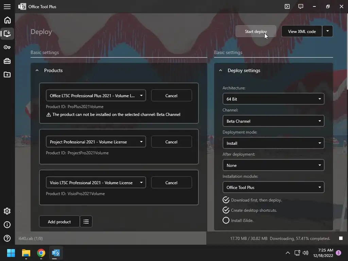Viewport: 348px width, 261px height.
Task: Open the arrow next to View XML code
Action: click(328, 31)
